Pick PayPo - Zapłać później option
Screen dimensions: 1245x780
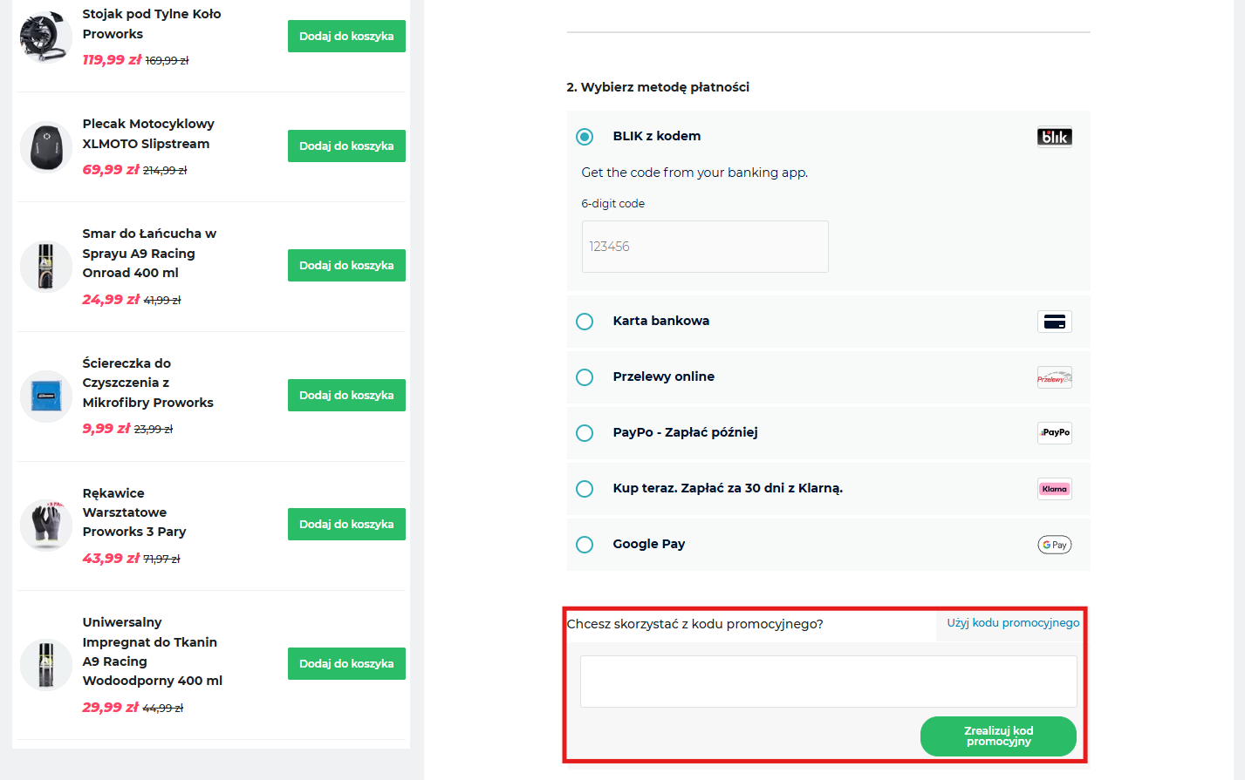(x=585, y=433)
